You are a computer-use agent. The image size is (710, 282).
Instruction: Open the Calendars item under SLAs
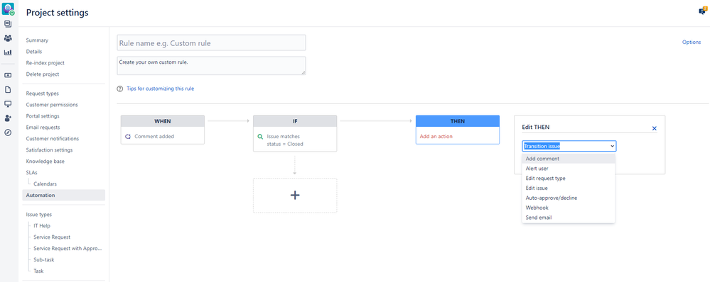click(45, 184)
